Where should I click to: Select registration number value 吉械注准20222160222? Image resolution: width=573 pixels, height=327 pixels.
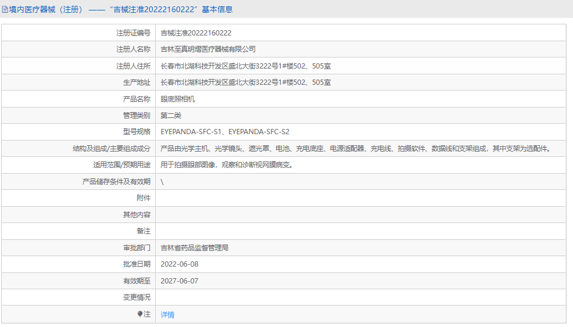pos(196,33)
